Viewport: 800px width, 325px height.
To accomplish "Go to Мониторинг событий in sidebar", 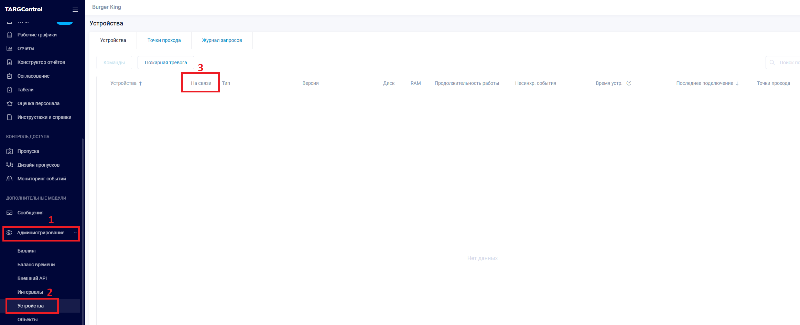I will click(42, 179).
